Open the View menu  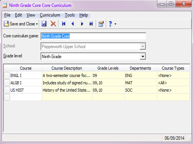(x=31, y=15)
